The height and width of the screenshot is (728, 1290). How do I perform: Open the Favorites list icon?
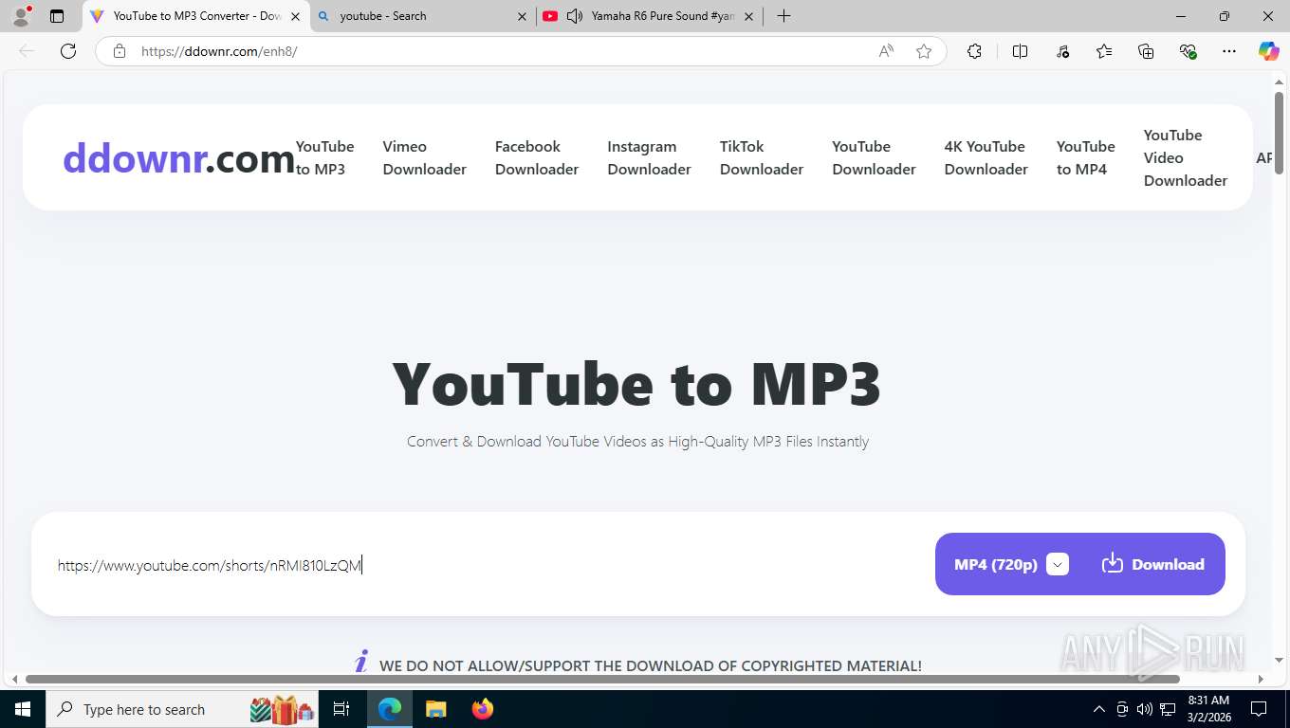tap(1104, 51)
